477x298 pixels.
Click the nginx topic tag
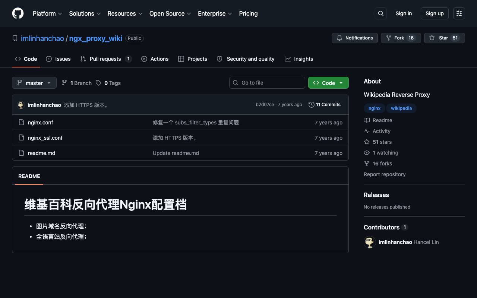click(375, 108)
